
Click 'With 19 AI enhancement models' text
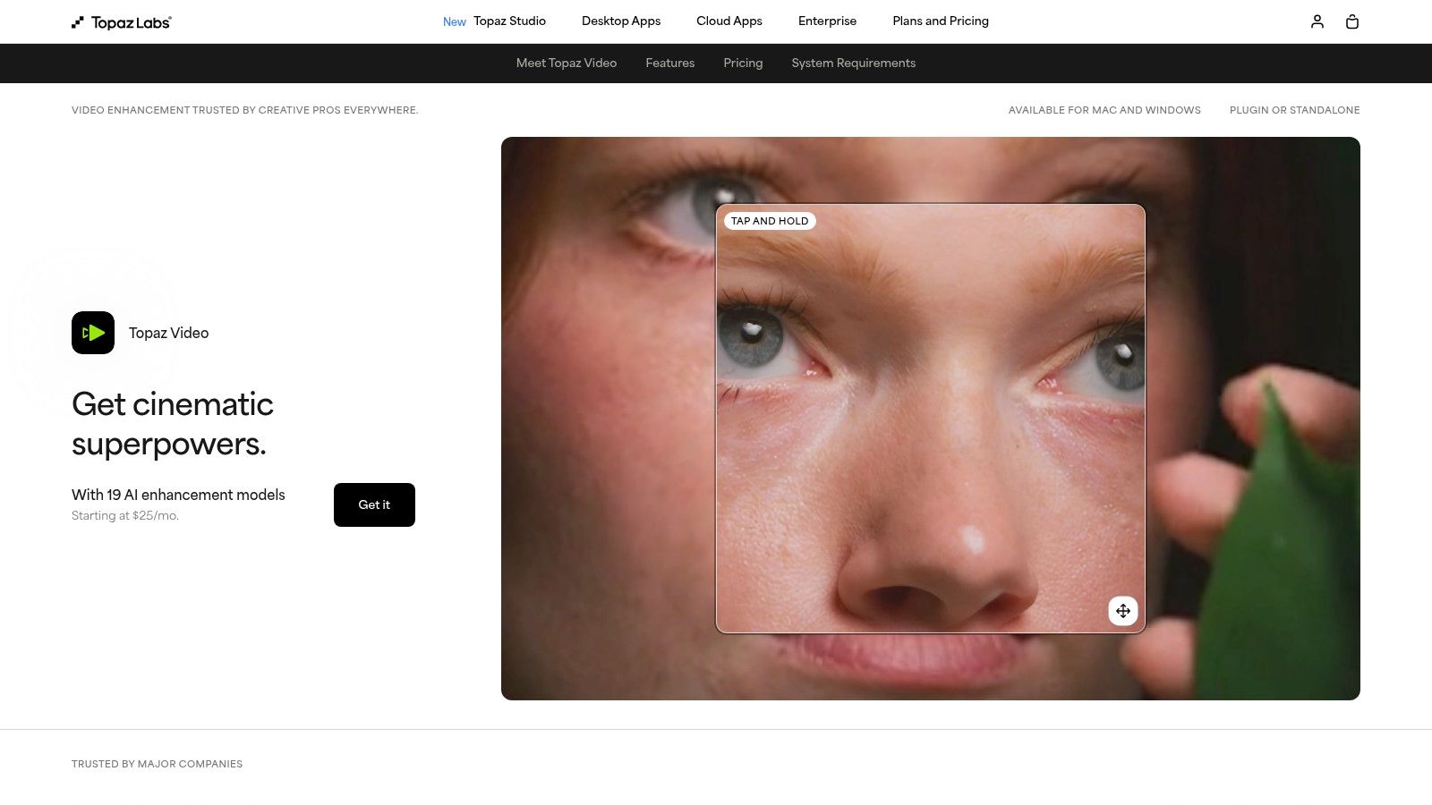[178, 495]
